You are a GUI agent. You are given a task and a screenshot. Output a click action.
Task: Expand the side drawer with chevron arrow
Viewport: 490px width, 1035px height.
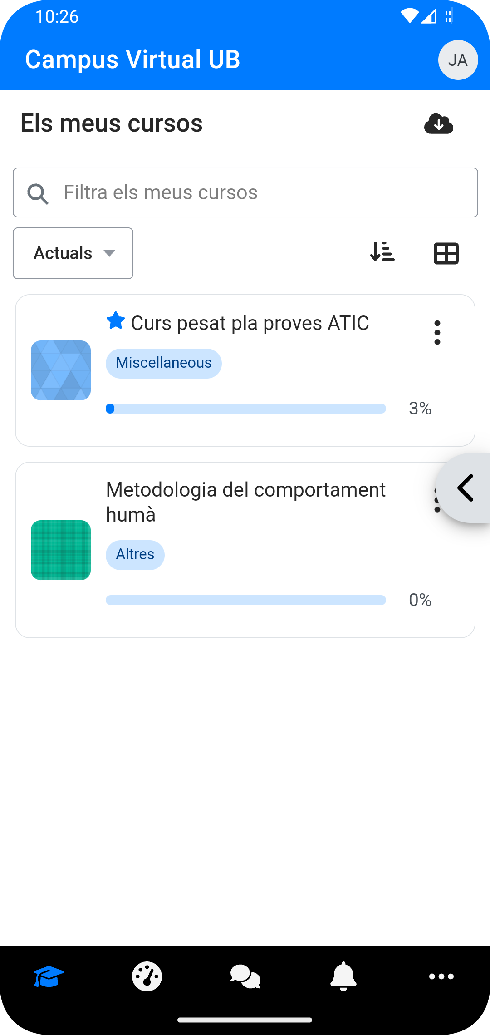(x=465, y=488)
